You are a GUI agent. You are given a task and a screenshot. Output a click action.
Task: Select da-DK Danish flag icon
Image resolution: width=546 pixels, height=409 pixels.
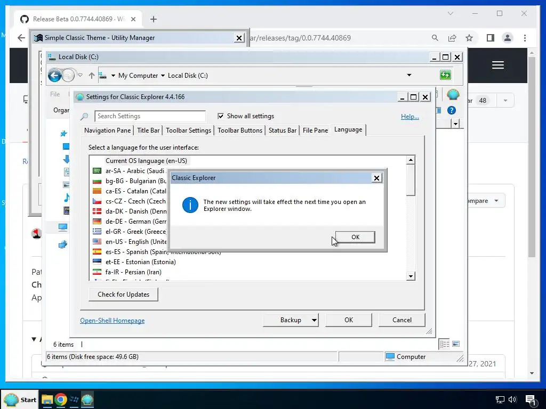[x=97, y=211]
